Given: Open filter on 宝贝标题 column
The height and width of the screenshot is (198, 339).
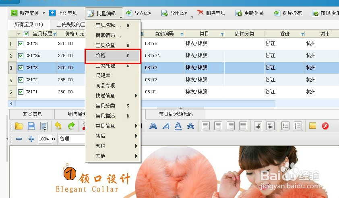Looking at the screenshot, I should 55,34.
